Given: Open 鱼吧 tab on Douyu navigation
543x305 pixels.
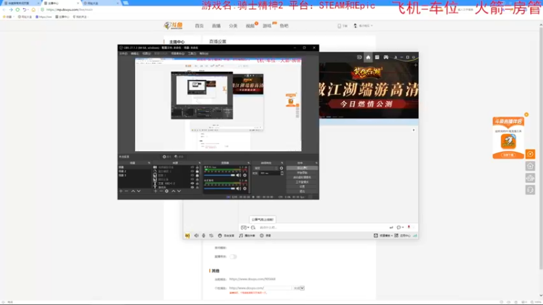Looking at the screenshot, I should 284,26.
